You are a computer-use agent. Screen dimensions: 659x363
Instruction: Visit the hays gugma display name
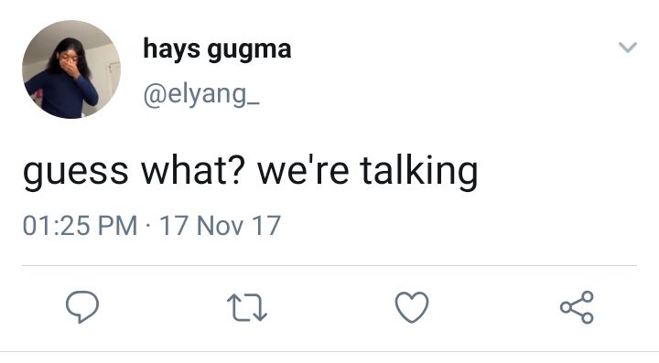click(217, 49)
